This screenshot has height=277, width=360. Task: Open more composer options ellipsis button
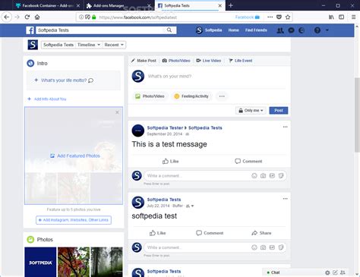click(x=222, y=96)
